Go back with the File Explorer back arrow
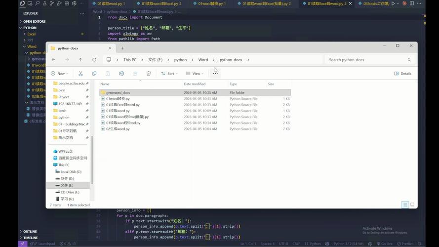This screenshot has width=439, height=247. (x=53, y=60)
